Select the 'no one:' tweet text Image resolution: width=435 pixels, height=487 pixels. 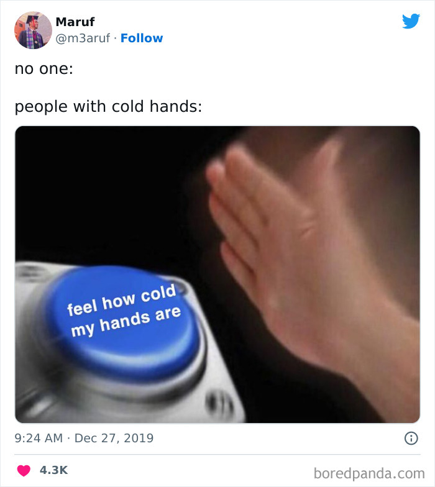43,68
